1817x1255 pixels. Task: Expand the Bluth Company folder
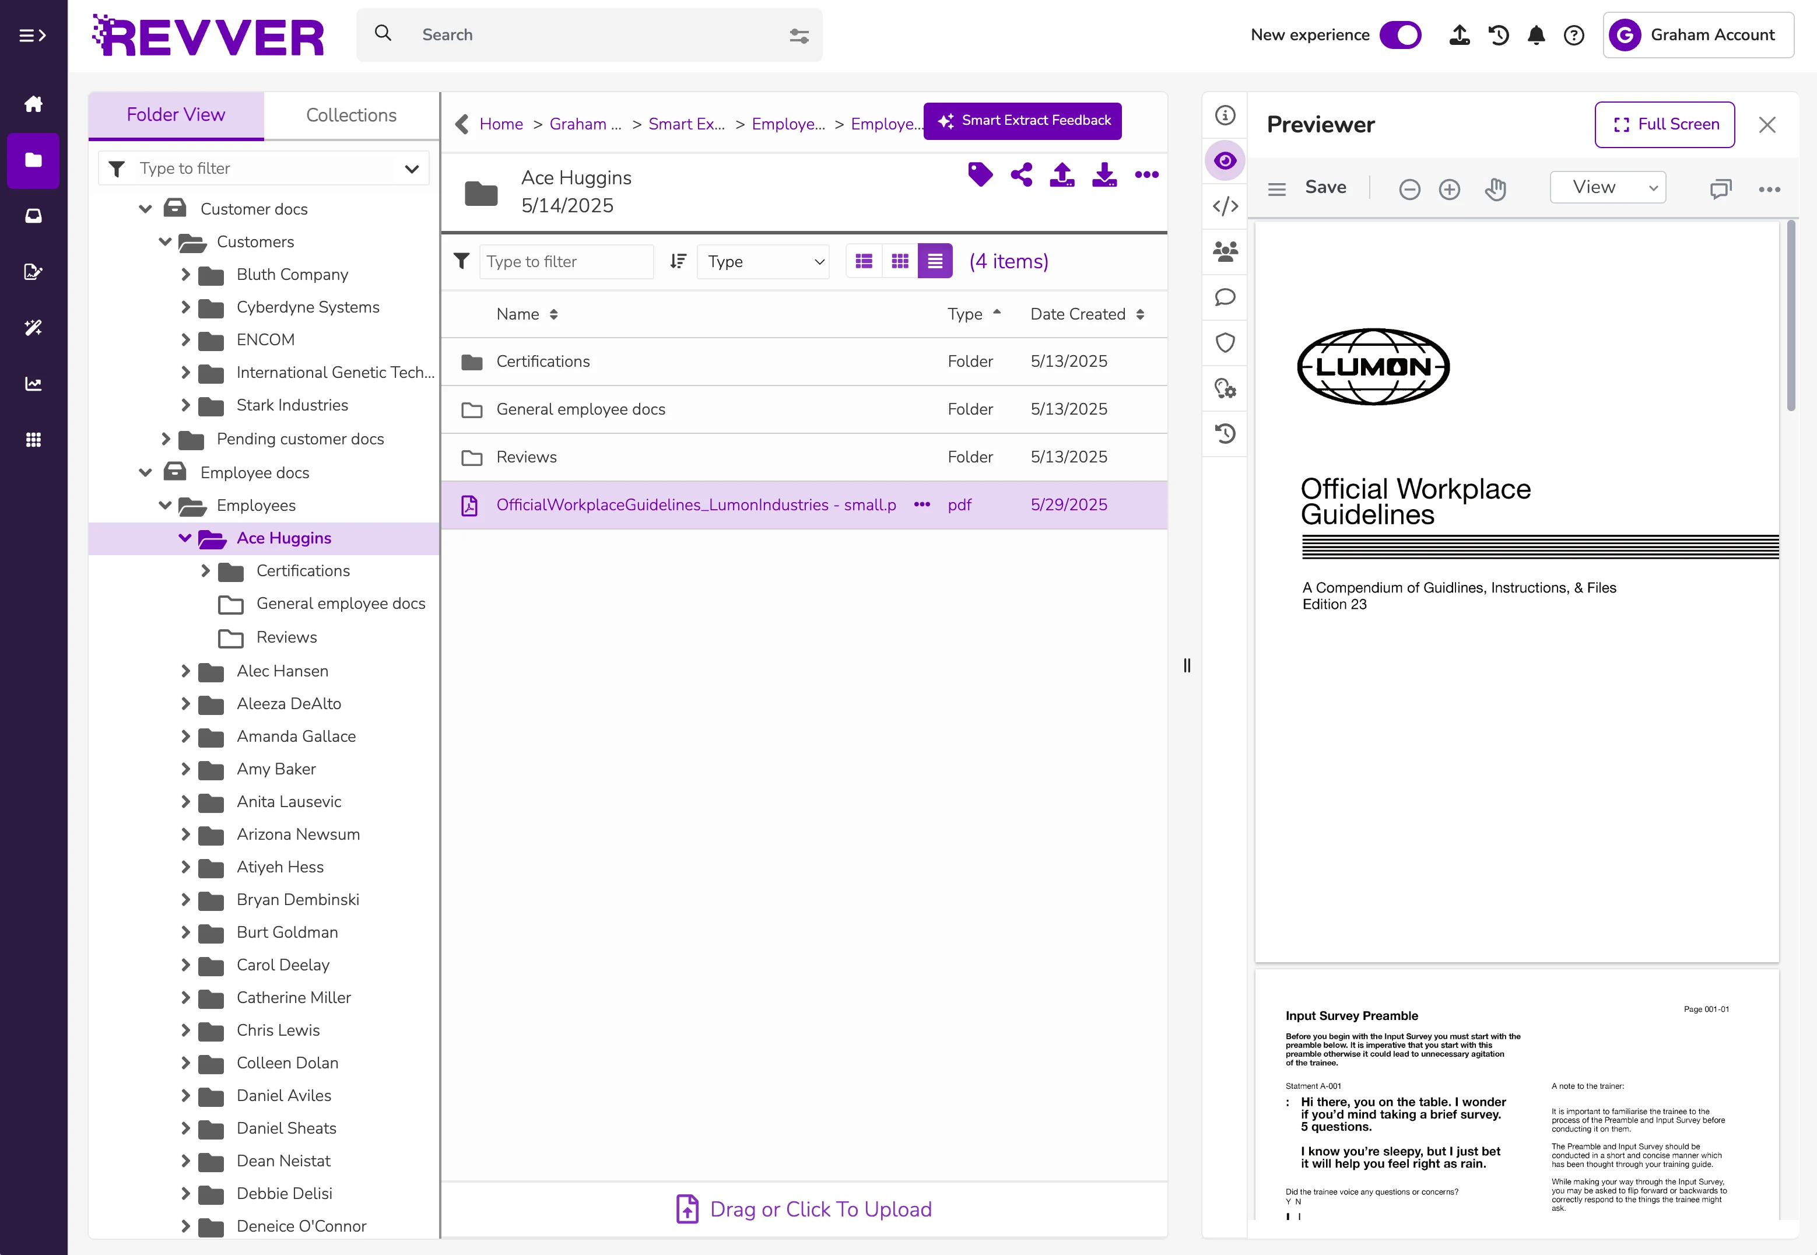click(185, 275)
